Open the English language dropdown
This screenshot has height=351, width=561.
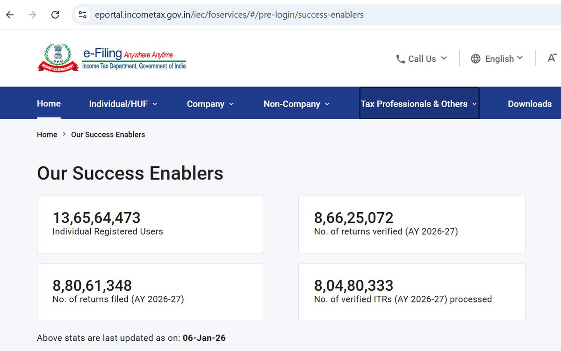coord(497,58)
